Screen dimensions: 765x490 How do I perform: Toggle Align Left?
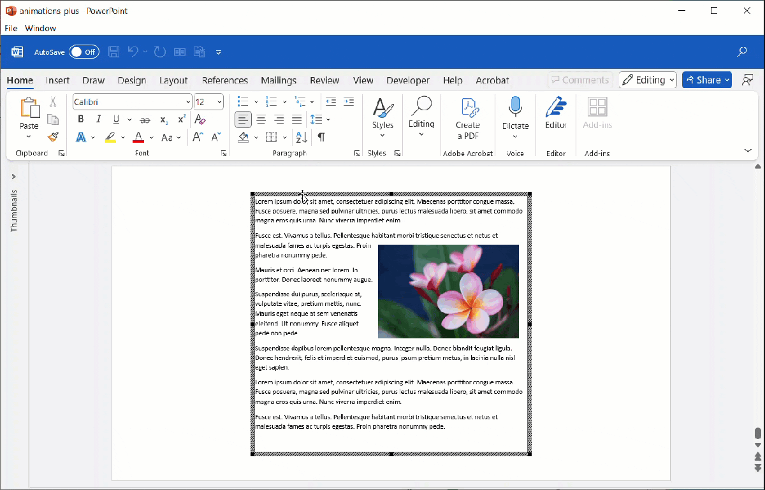(243, 119)
